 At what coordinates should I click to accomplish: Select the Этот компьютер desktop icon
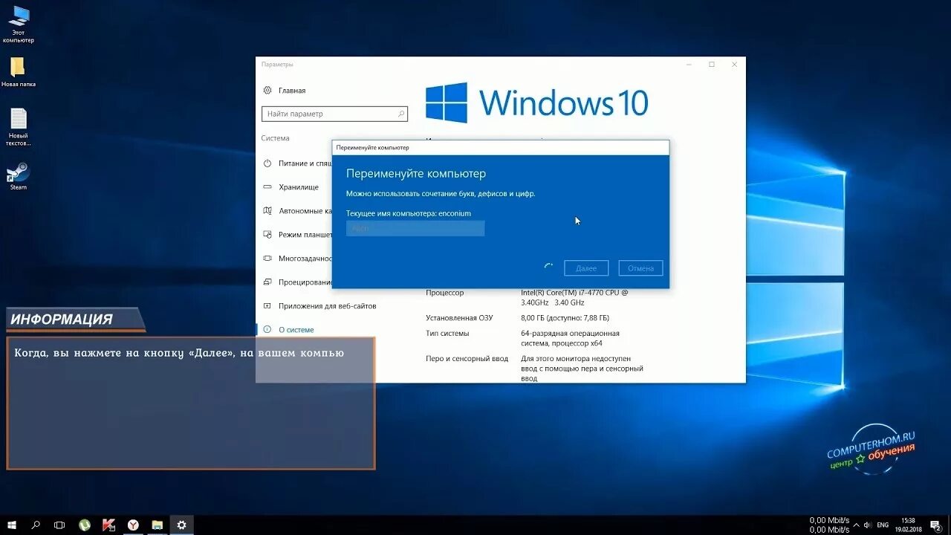(x=19, y=24)
